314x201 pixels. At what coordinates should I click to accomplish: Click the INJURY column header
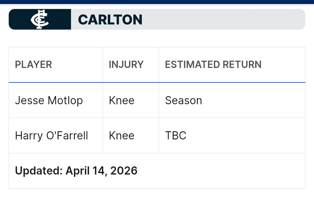coord(126,64)
